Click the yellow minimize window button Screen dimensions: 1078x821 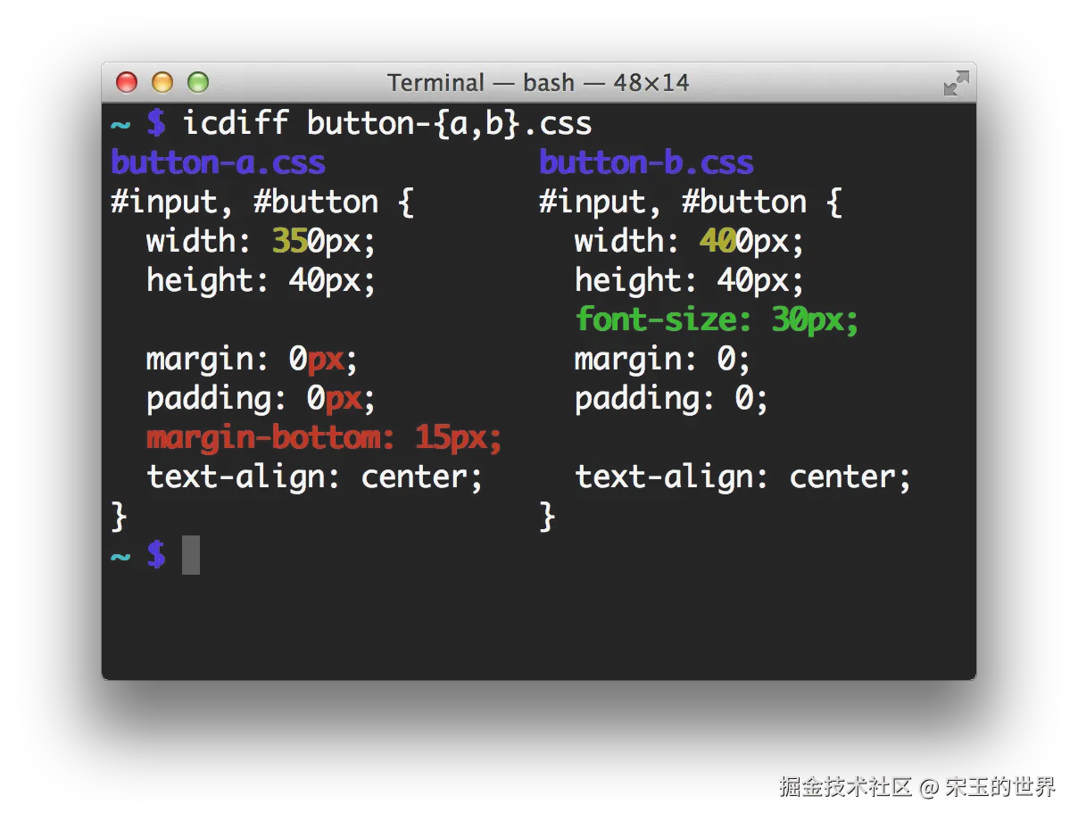point(162,83)
